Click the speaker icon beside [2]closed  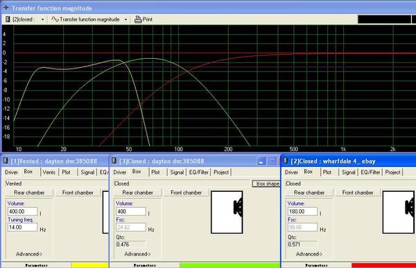point(8,19)
